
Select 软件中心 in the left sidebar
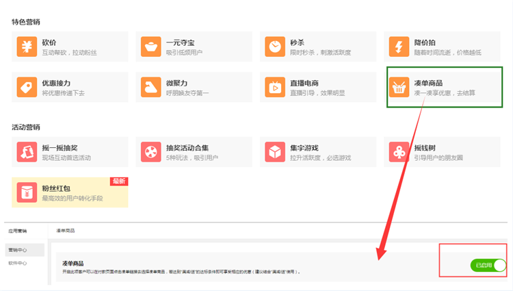(18, 263)
